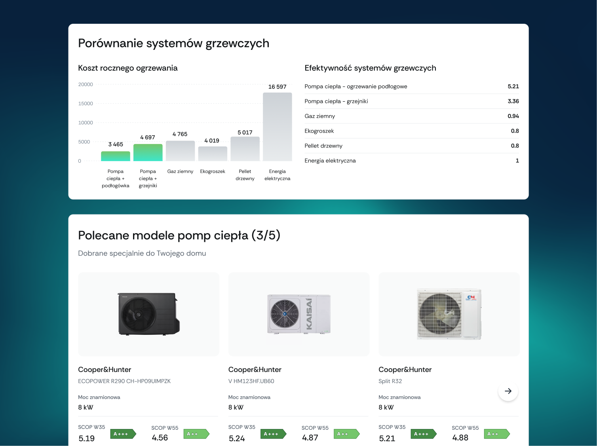Select the Energia elektryczna 16 597 bar

click(x=277, y=127)
